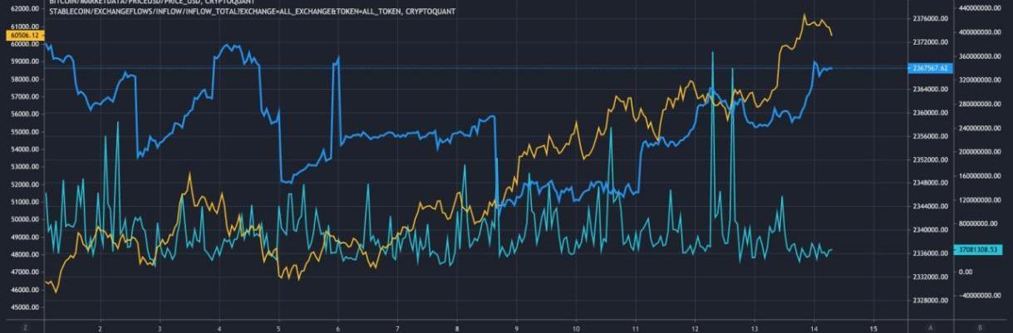The height and width of the screenshot is (333, 1013).
Task: Click the date 5 on time axis
Action: coord(278,327)
